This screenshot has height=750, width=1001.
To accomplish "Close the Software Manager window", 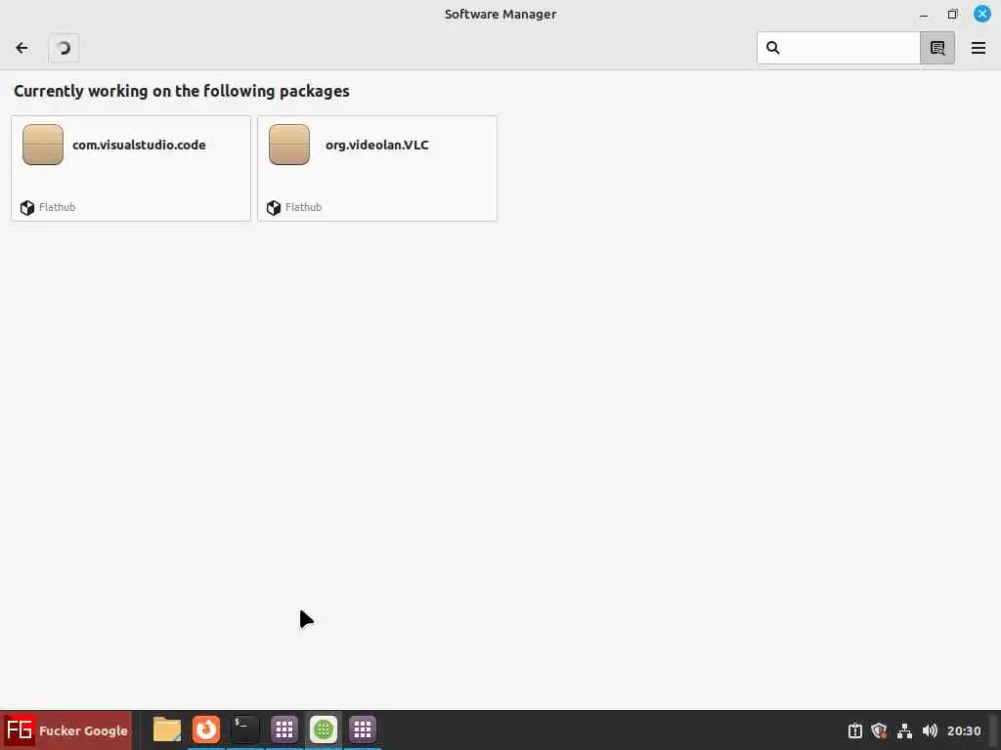I will point(981,14).
